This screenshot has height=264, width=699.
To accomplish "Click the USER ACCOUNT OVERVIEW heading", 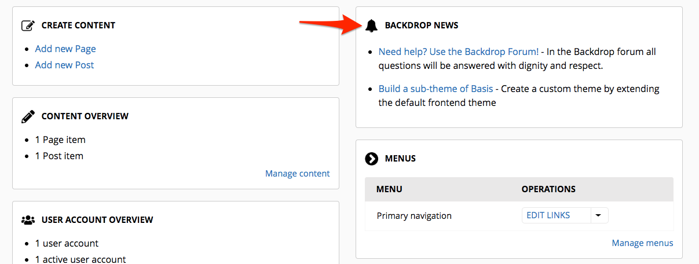I will [x=97, y=220].
